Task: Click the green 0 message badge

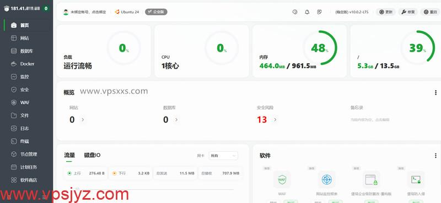Action: tap(46, 9)
